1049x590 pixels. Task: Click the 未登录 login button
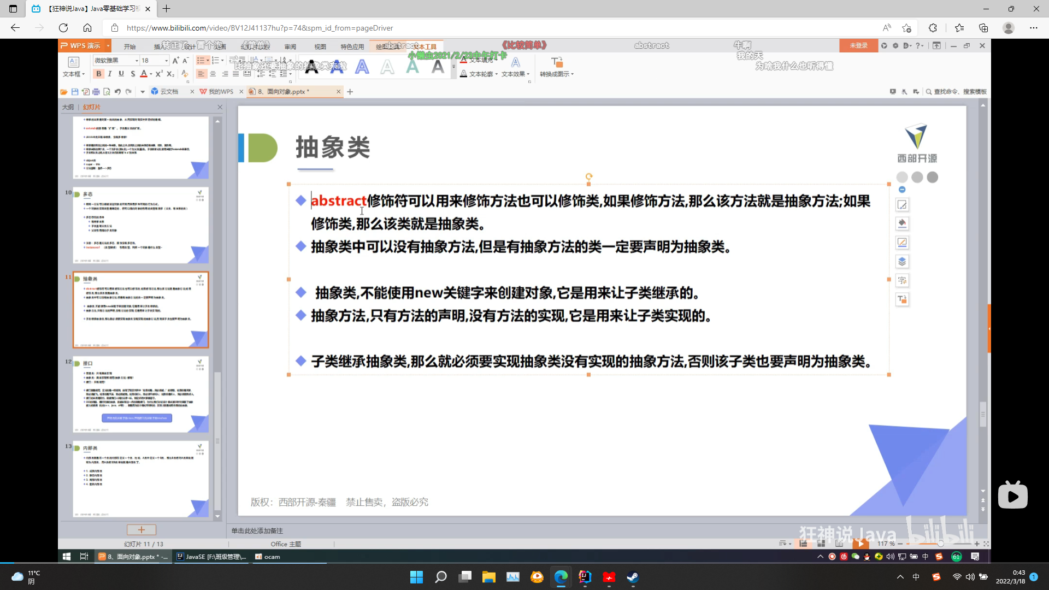pos(858,46)
